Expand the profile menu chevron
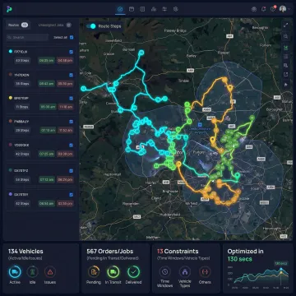Image resolution: width=296 pixels, height=296 pixels. tap(289, 9)
